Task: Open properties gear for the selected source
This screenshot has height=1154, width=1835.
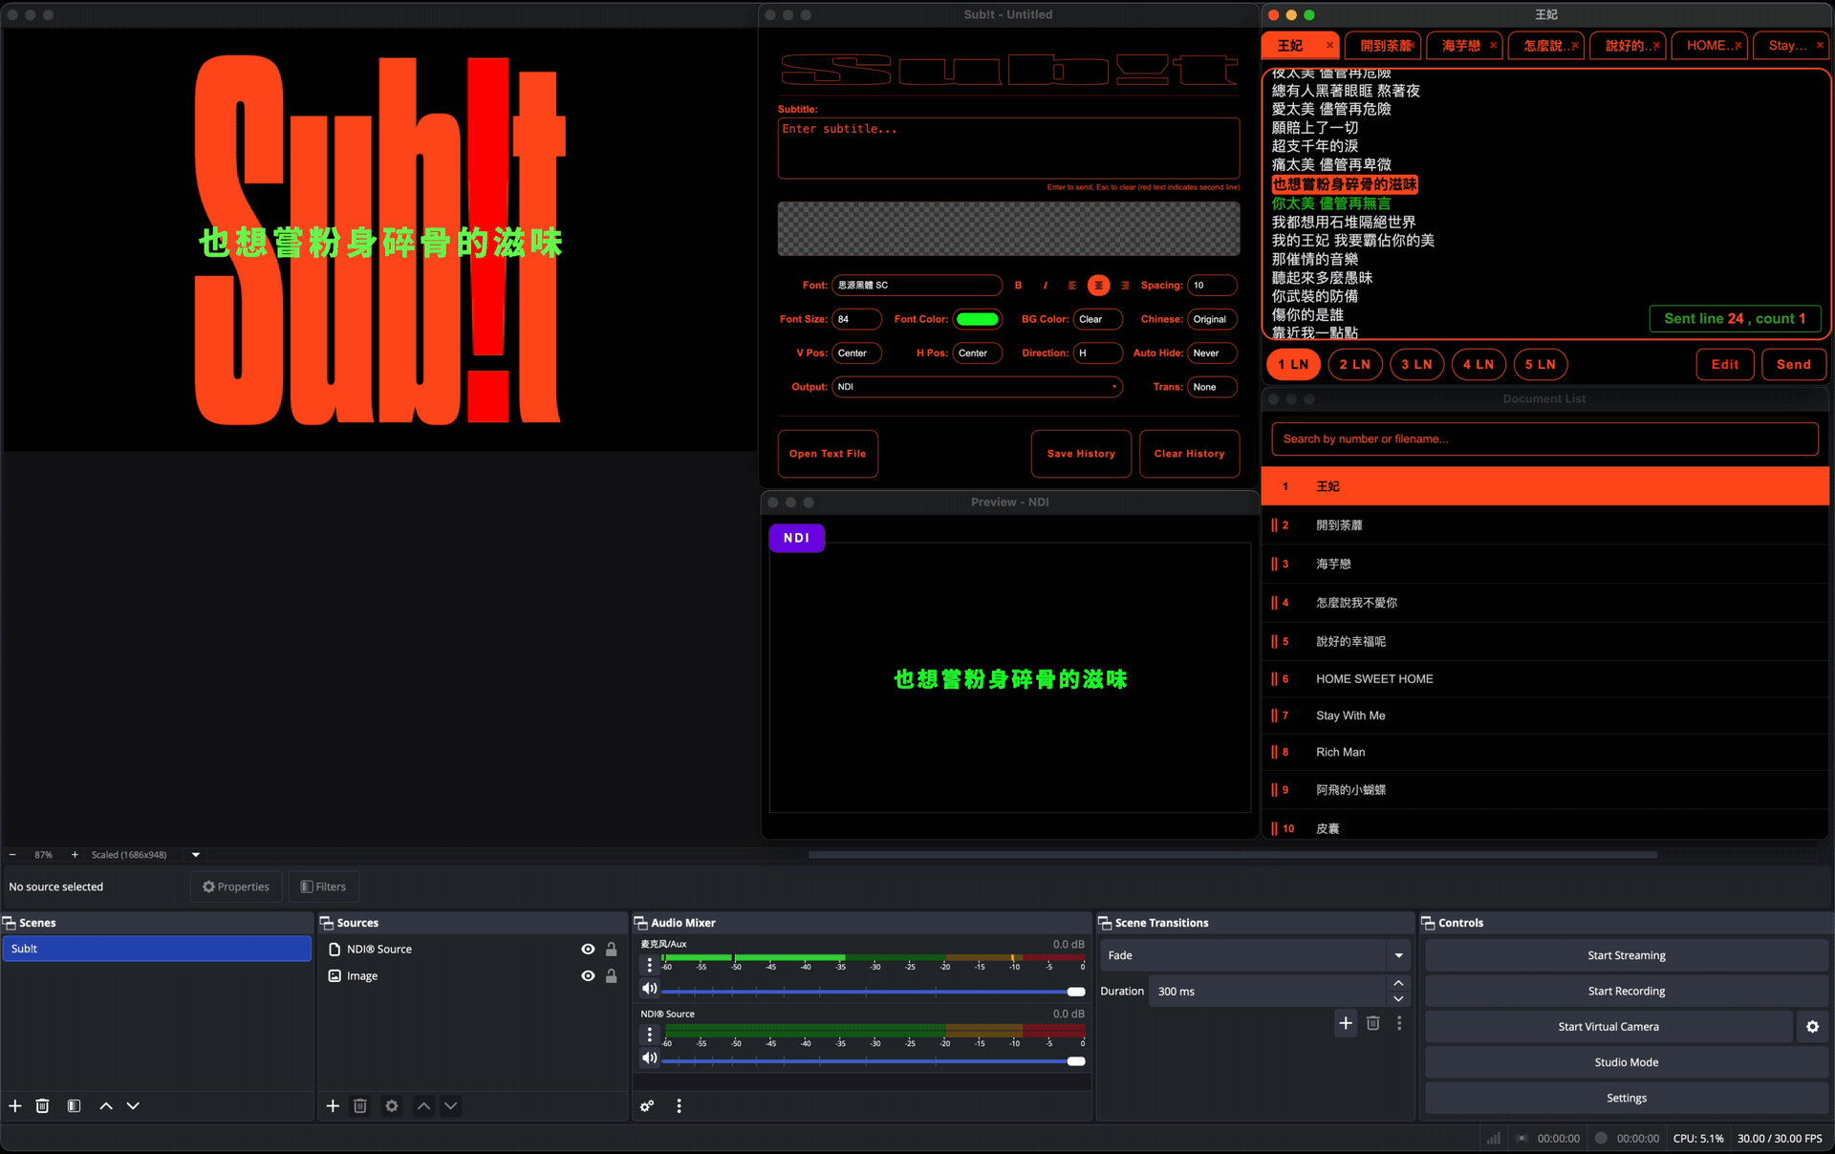Action: pos(391,1105)
